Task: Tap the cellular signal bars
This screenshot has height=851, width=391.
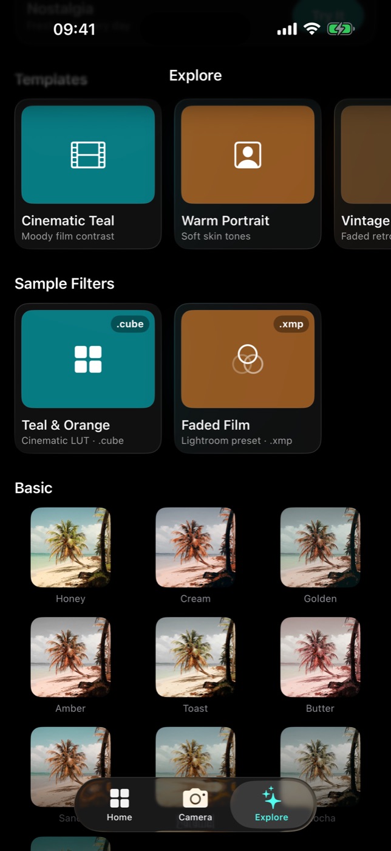Action: pos(287,29)
